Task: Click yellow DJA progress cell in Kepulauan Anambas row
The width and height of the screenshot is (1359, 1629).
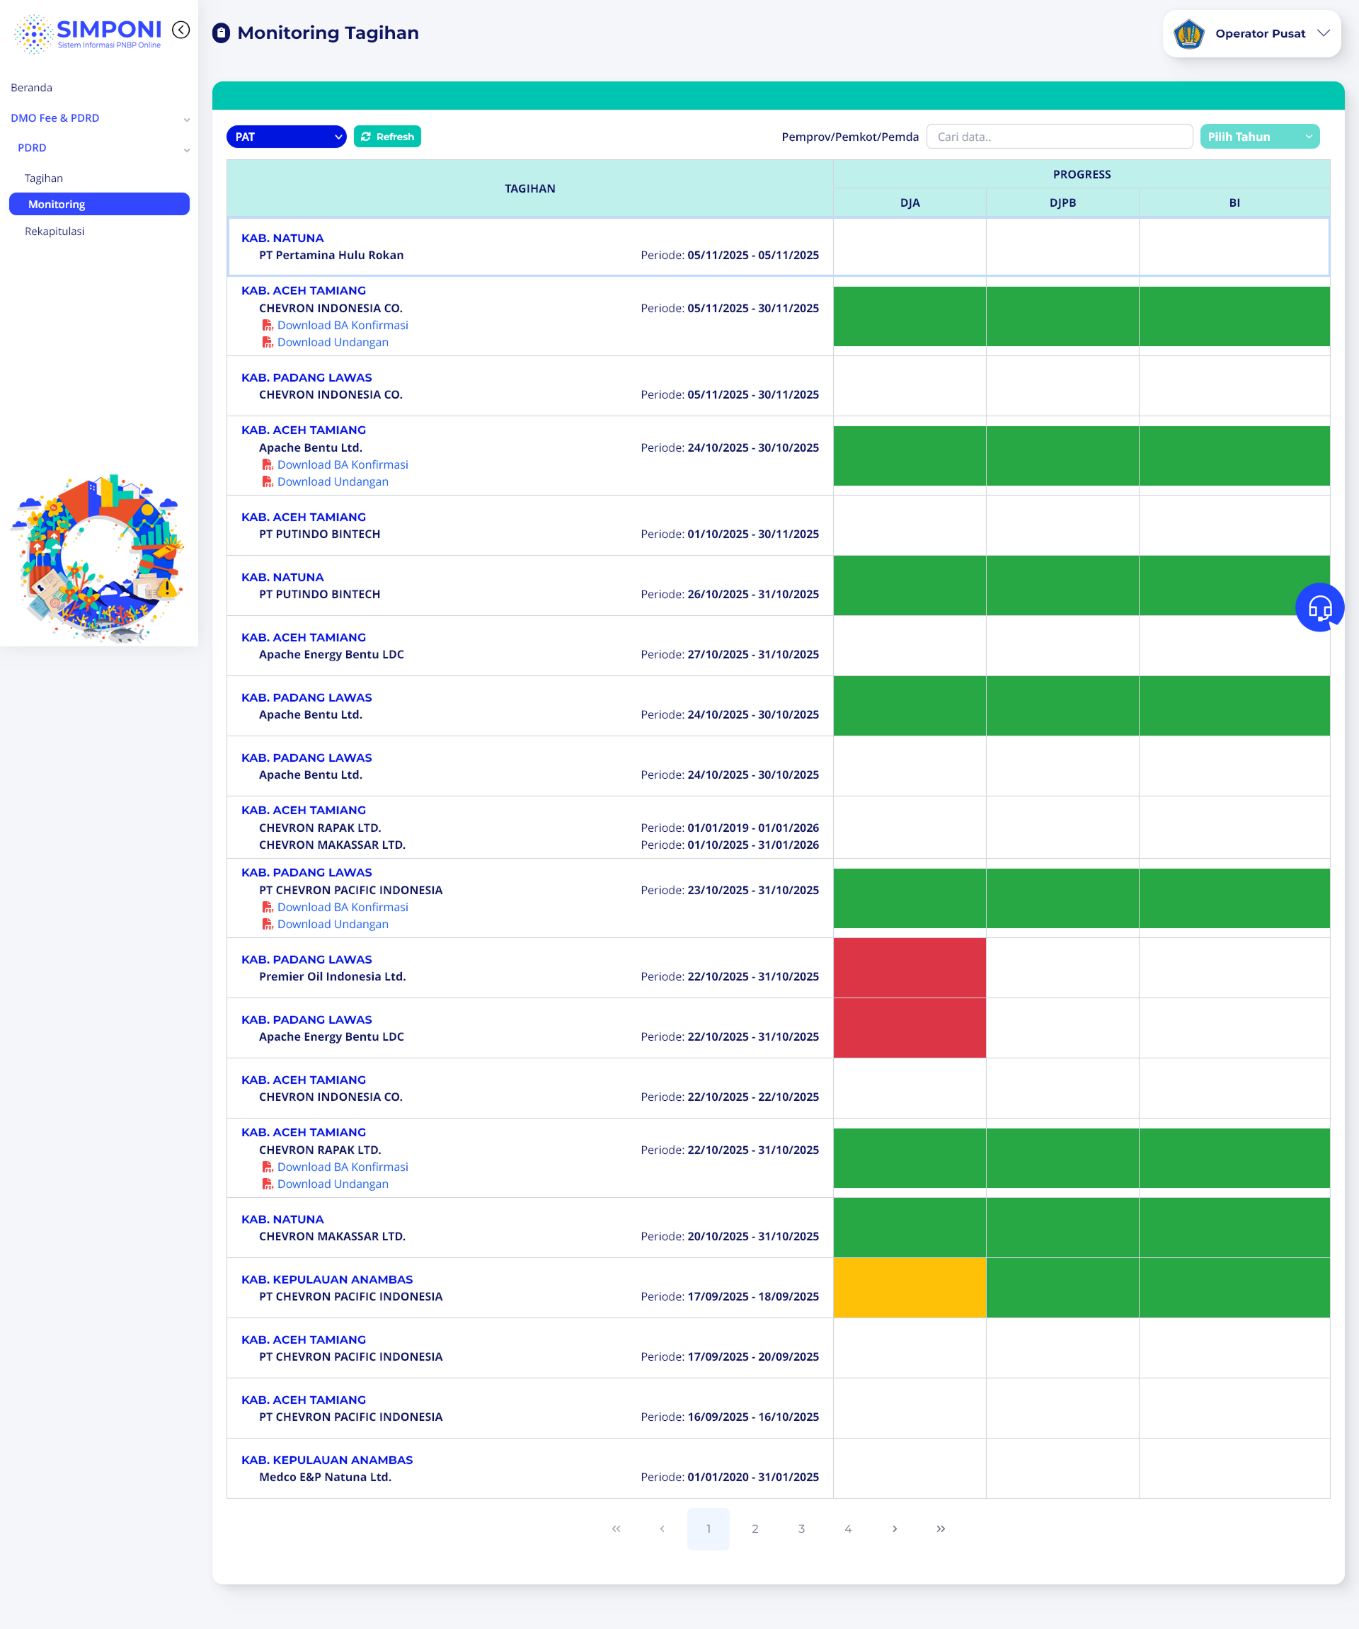Action: [910, 1288]
